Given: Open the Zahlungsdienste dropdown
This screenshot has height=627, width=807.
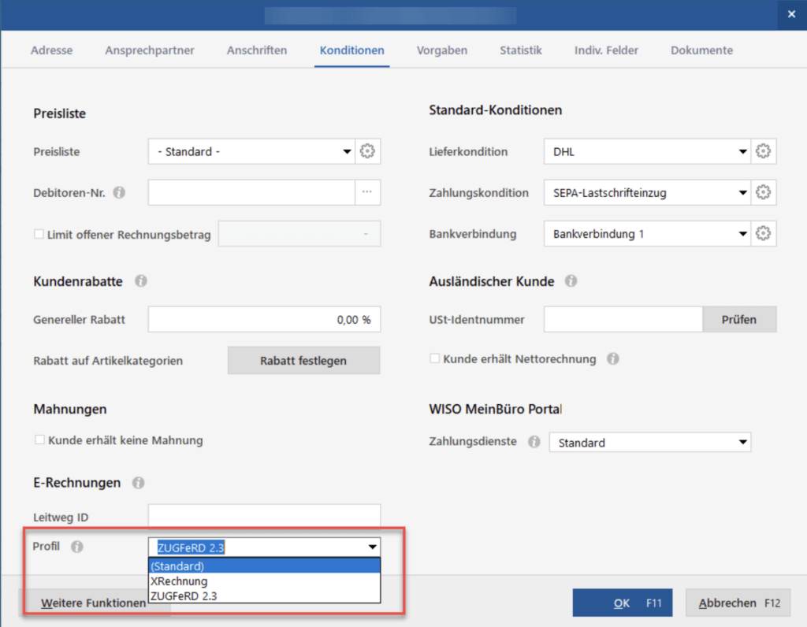Looking at the screenshot, I should click(x=742, y=443).
